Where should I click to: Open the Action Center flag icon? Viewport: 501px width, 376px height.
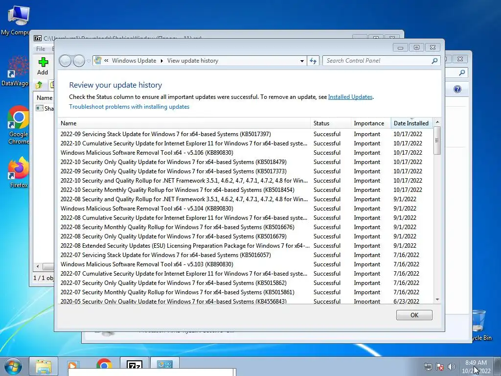click(440, 367)
